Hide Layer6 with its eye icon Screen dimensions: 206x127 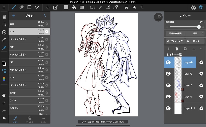coord(168,62)
